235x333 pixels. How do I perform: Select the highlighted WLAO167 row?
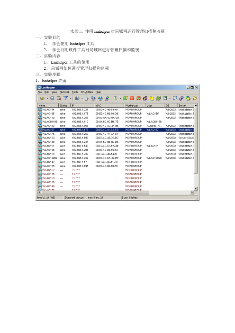click(116, 130)
